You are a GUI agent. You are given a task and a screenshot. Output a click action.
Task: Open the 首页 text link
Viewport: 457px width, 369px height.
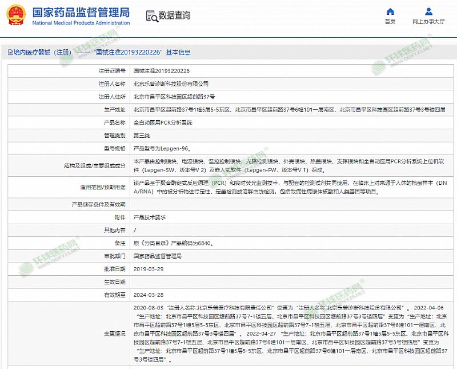390,22
